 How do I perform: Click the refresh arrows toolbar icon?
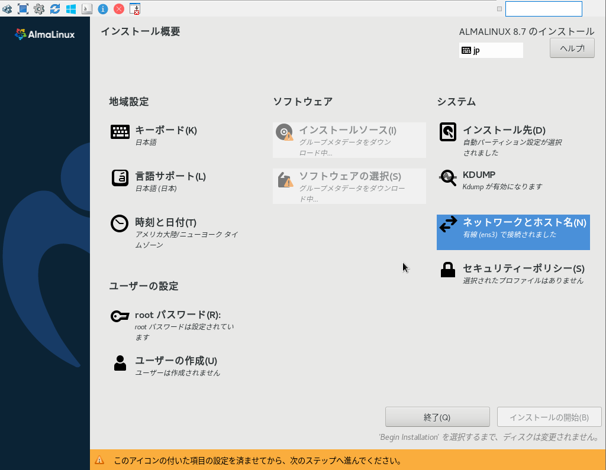55,8
